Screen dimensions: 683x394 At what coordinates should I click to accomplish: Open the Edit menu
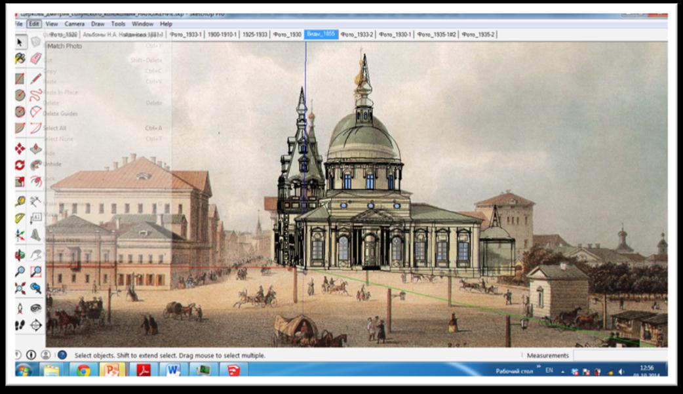point(34,24)
